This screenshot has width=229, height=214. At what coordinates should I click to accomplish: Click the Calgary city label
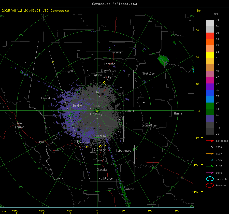click(x=99, y=150)
